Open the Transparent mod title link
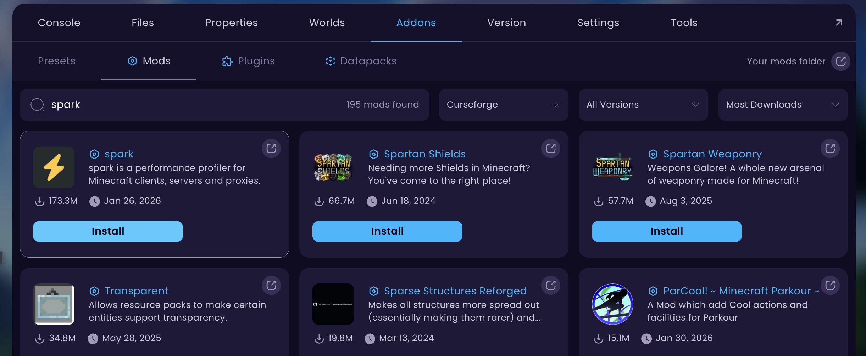 (x=136, y=291)
